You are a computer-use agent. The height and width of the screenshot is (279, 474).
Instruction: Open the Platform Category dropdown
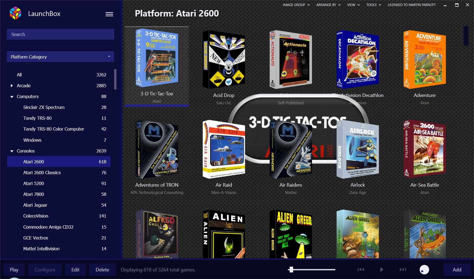pos(60,57)
